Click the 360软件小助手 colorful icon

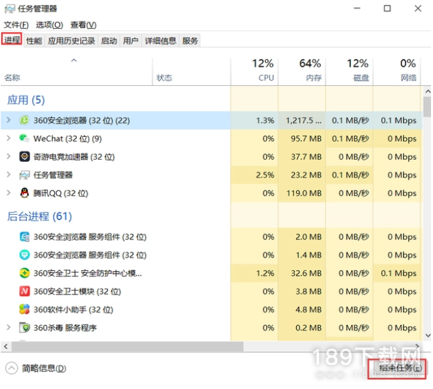[24, 310]
